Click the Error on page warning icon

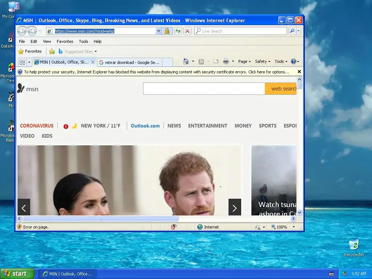[x=20, y=227]
